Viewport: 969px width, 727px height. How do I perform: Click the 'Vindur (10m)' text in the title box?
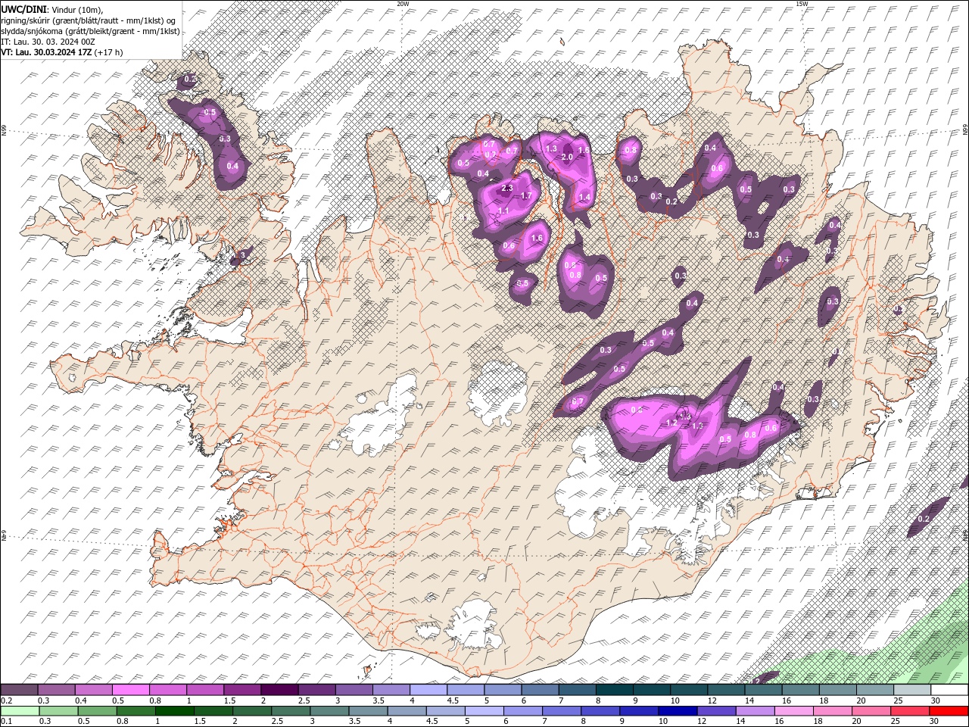pyautogui.click(x=76, y=9)
